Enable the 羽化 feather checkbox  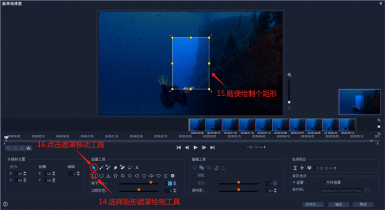(194, 175)
